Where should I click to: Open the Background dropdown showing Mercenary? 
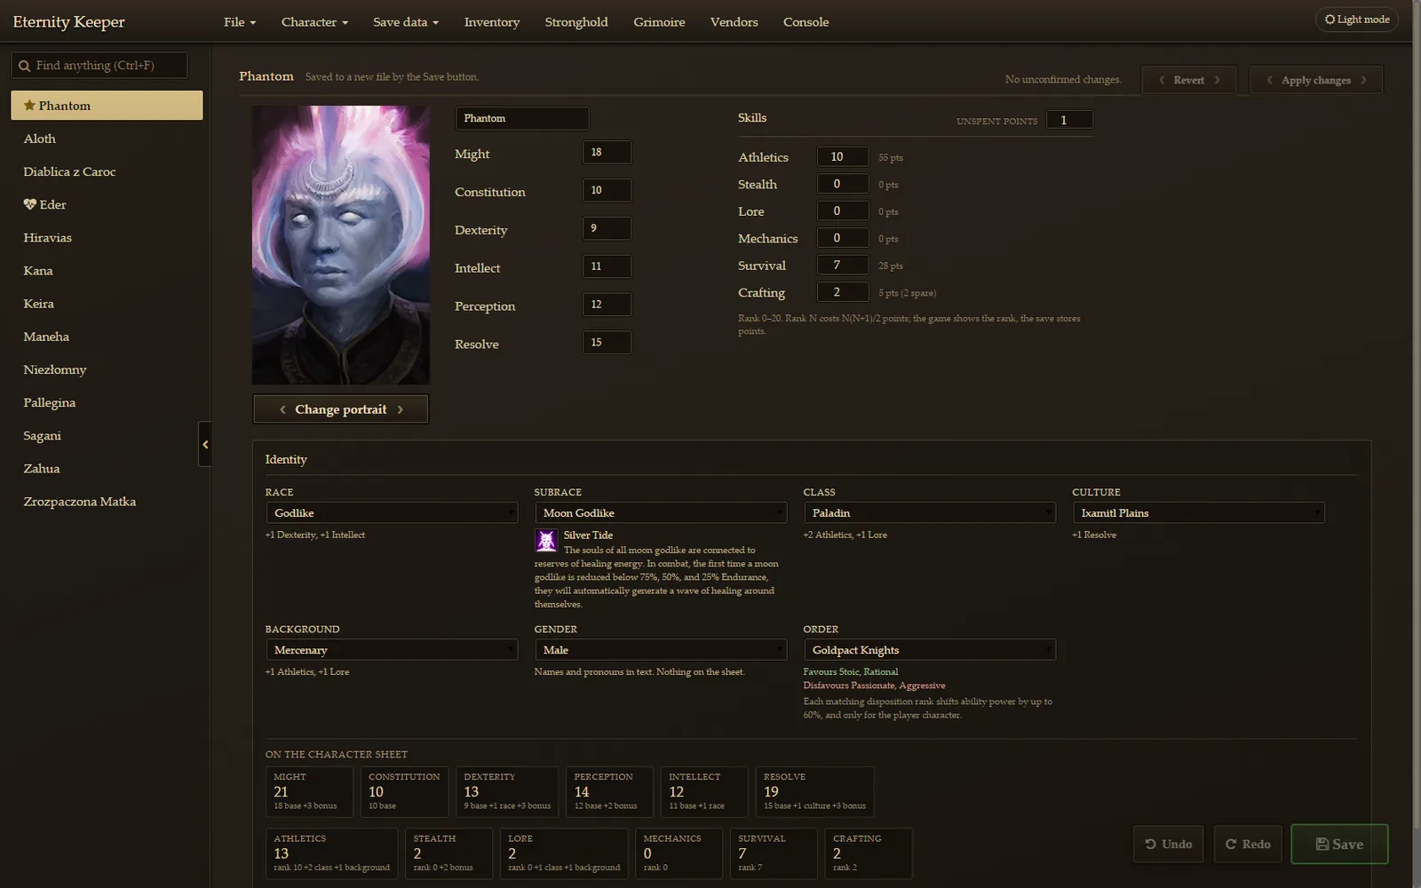point(392,650)
